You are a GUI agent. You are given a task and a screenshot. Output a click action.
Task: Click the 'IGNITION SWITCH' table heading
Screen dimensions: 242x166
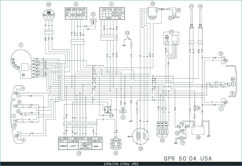(112, 10)
